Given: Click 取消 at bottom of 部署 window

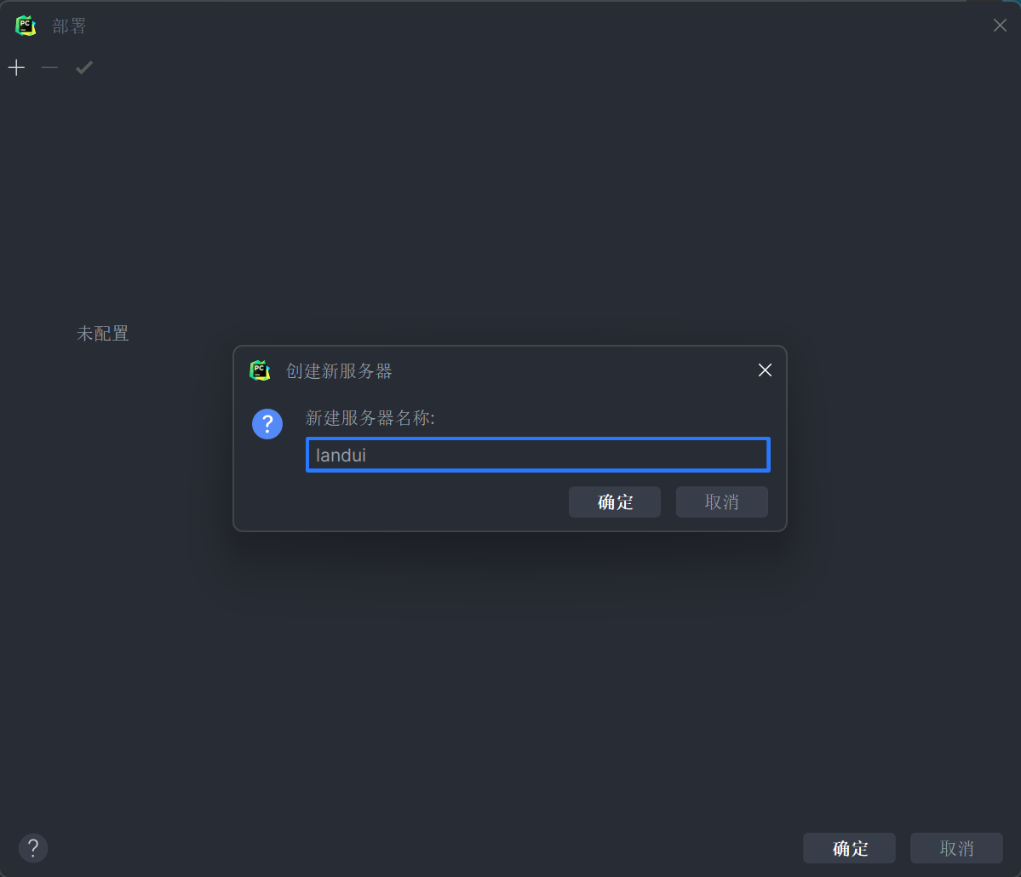Looking at the screenshot, I should (x=956, y=848).
